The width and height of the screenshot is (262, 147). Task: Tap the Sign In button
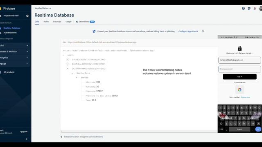[239, 77]
